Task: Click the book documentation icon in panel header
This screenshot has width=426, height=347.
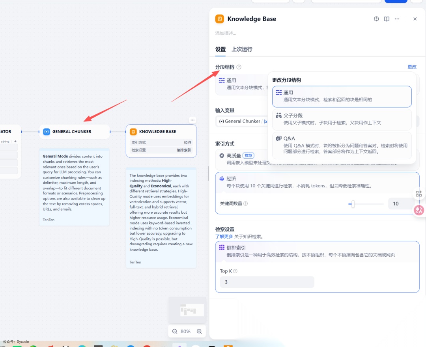Action: click(x=387, y=19)
